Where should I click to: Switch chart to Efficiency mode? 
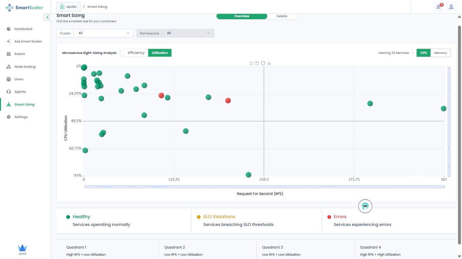pyautogui.click(x=136, y=53)
